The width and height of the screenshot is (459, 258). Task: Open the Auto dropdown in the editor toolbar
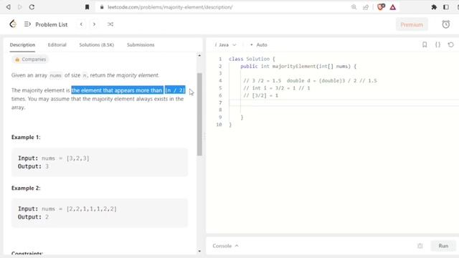[259, 44]
